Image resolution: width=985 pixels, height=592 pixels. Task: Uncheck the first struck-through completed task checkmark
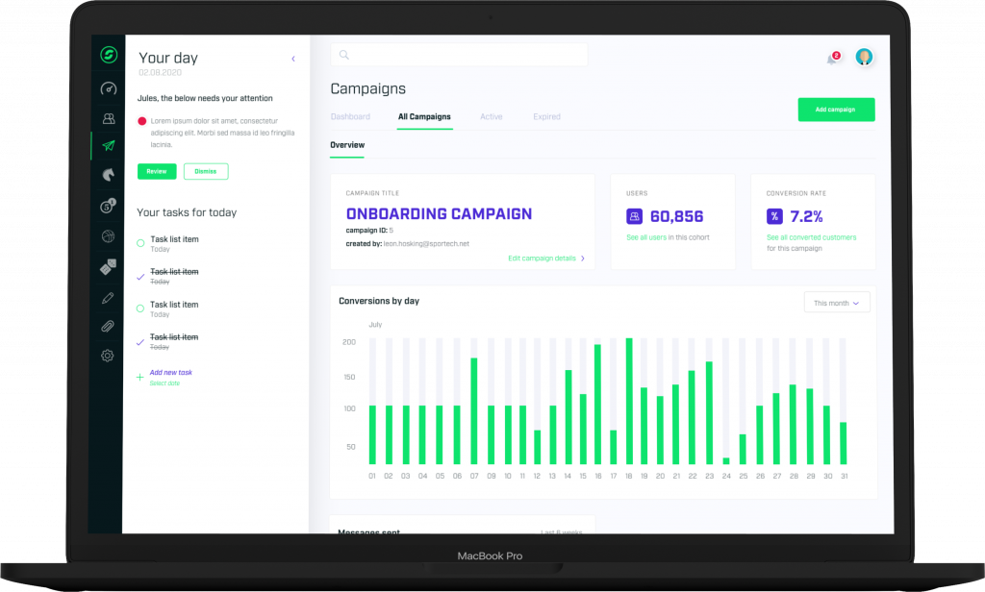point(140,276)
